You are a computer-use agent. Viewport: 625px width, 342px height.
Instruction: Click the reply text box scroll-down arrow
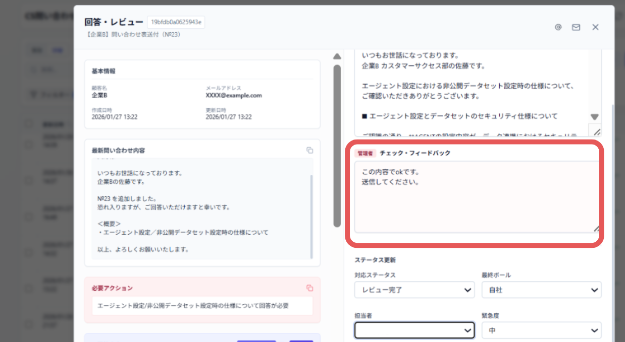(x=594, y=117)
